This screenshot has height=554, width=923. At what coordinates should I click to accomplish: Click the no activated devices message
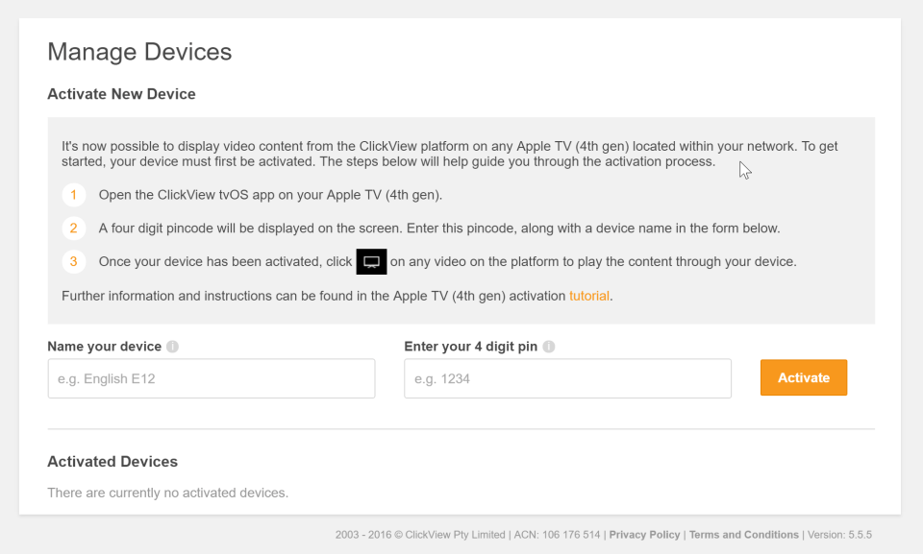click(167, 493)
